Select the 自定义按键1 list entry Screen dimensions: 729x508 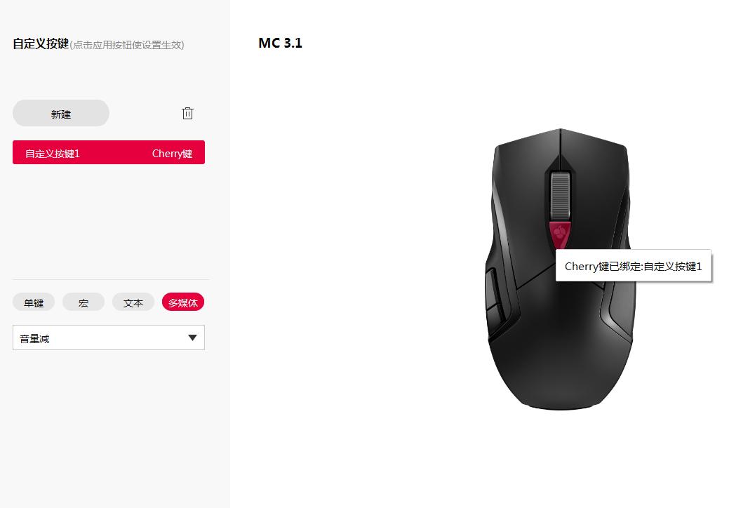[x=108, y=152]
